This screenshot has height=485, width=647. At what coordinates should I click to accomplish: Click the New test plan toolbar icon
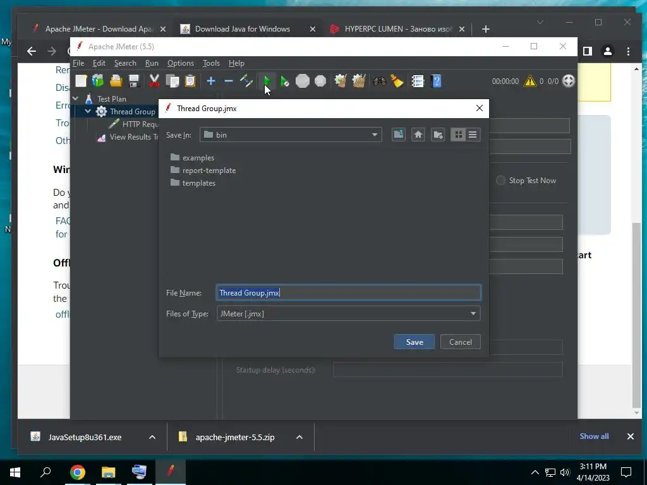(x=81, y=81)
